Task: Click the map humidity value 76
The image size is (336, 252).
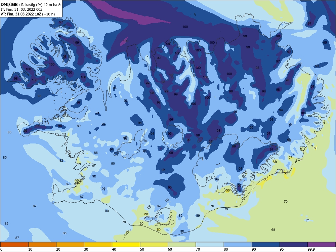Action: [x=212, y=206]
